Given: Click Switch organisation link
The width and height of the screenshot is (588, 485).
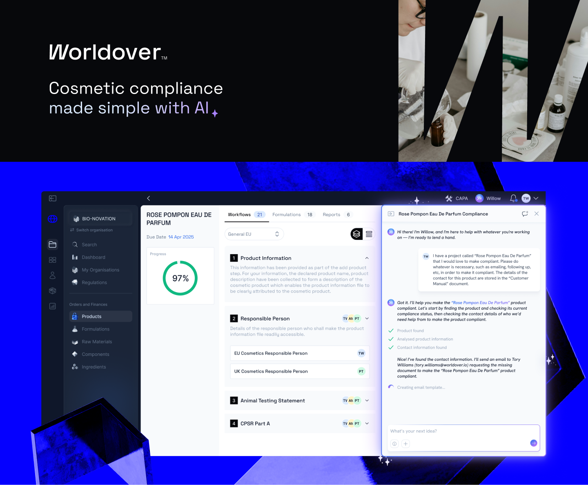Looking at the screenshot, I should 91,230.
